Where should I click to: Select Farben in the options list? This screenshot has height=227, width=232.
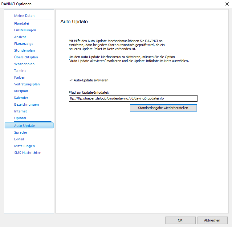point(20,77)
